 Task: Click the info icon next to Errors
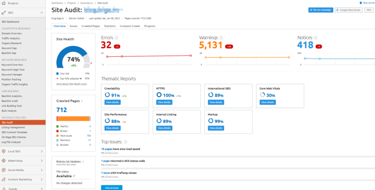click(x=116, y=38)
